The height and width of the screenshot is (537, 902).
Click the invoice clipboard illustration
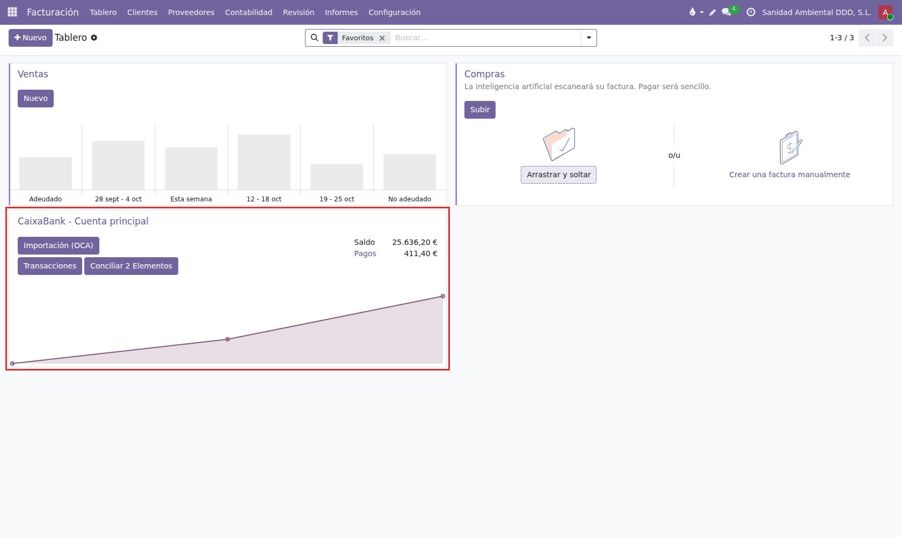click(790, 148)
